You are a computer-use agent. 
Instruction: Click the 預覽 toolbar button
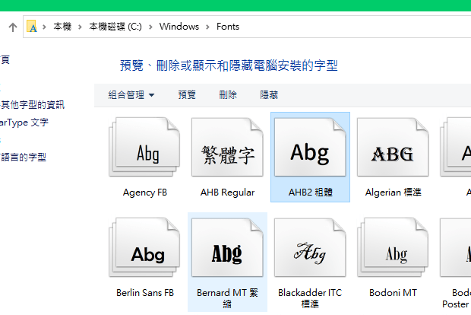click(187, 95)
